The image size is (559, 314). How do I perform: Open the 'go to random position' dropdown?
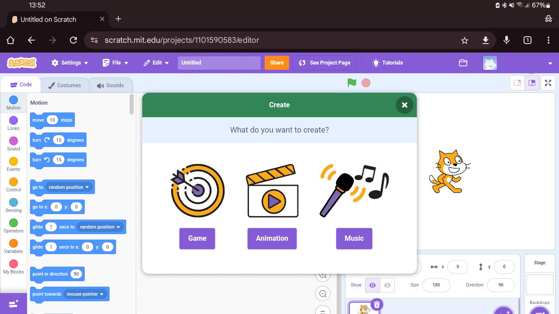(69, 187)
